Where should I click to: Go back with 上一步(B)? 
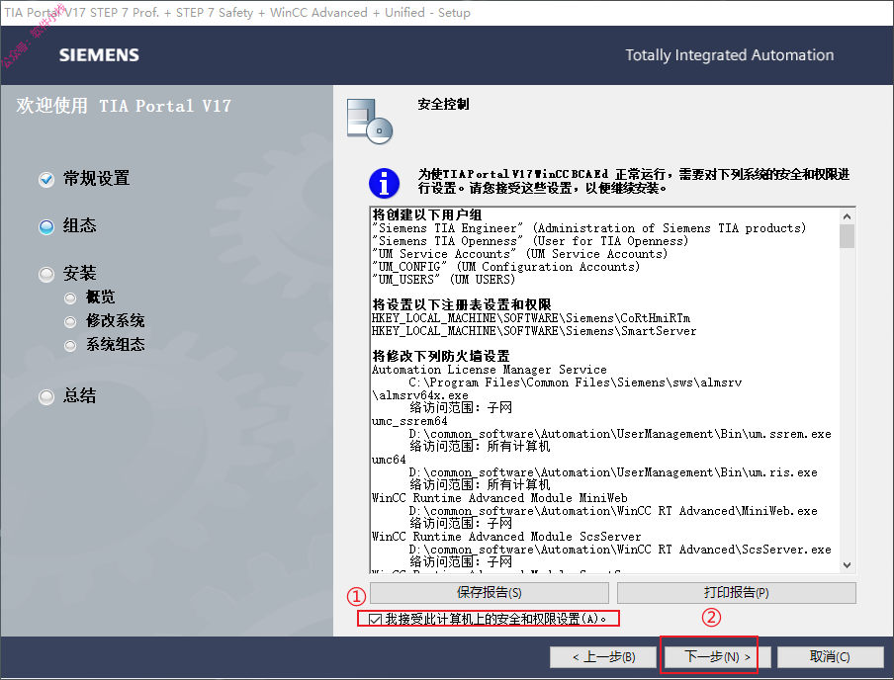coord(604,657)
